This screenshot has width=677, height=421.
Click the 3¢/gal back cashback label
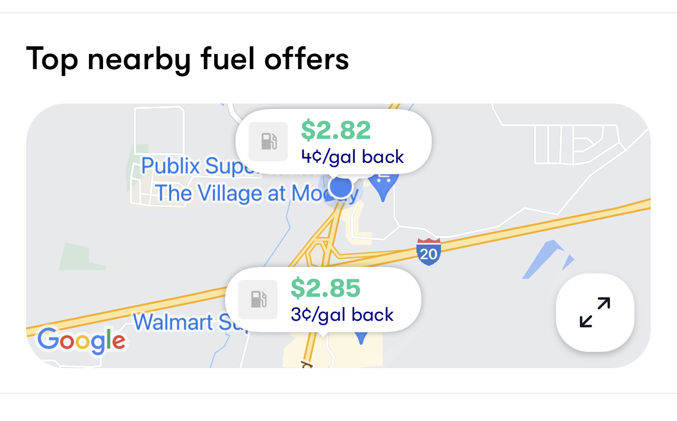click(x=342, y=314)
